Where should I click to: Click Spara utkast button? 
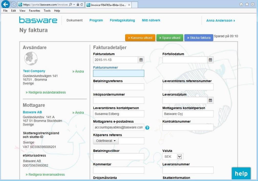pyautogui.click(x=170, y=38)
